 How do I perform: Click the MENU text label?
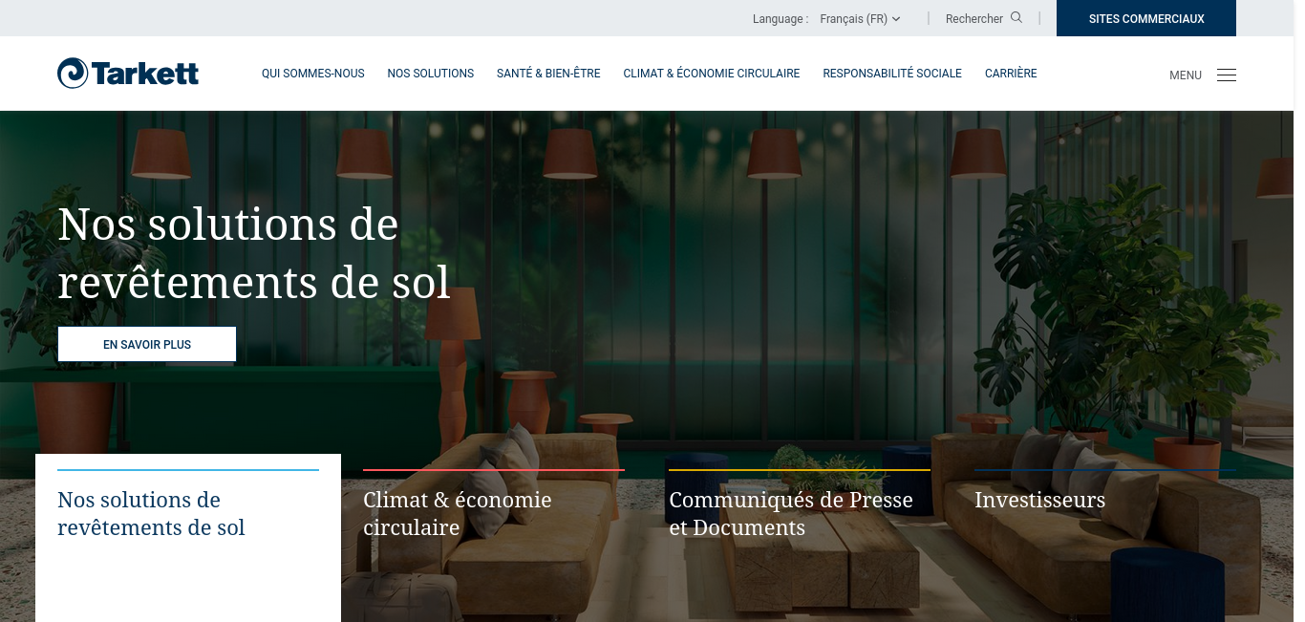click(x=1186, y=75)
